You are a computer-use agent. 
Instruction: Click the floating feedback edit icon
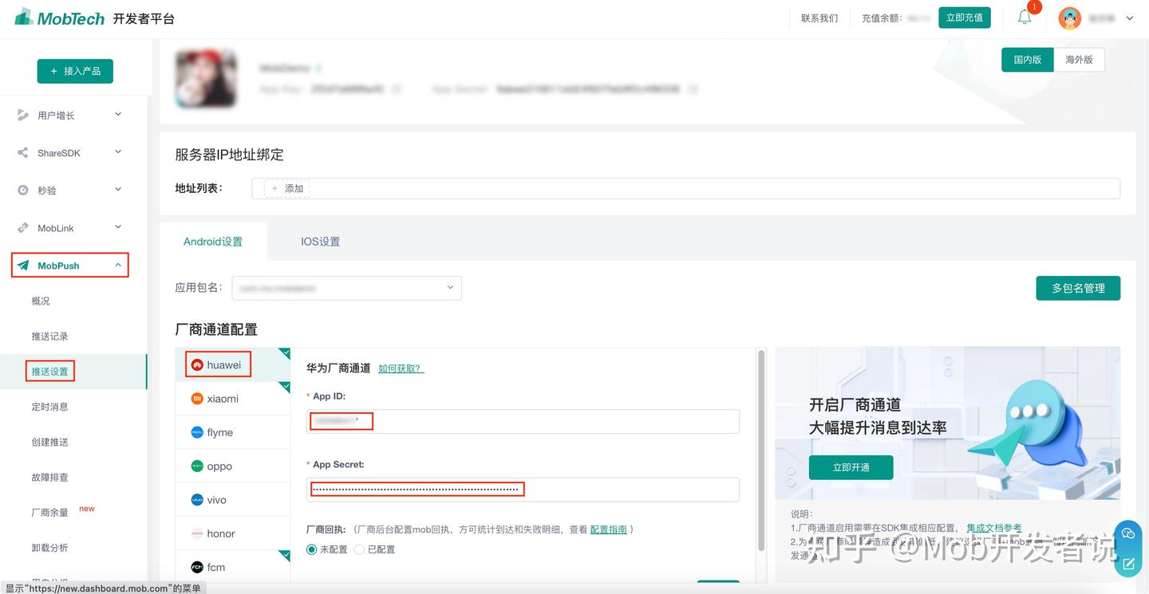[x=1128, y=564]
